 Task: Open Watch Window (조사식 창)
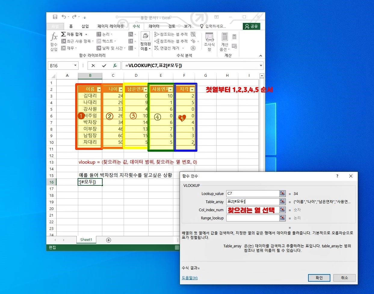click(x=209, y=42)
